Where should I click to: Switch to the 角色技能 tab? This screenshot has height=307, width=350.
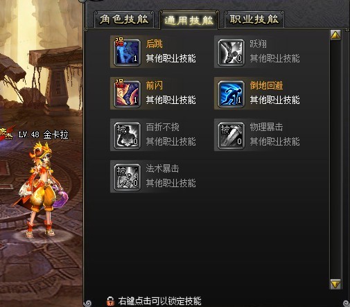pos(124,19)
